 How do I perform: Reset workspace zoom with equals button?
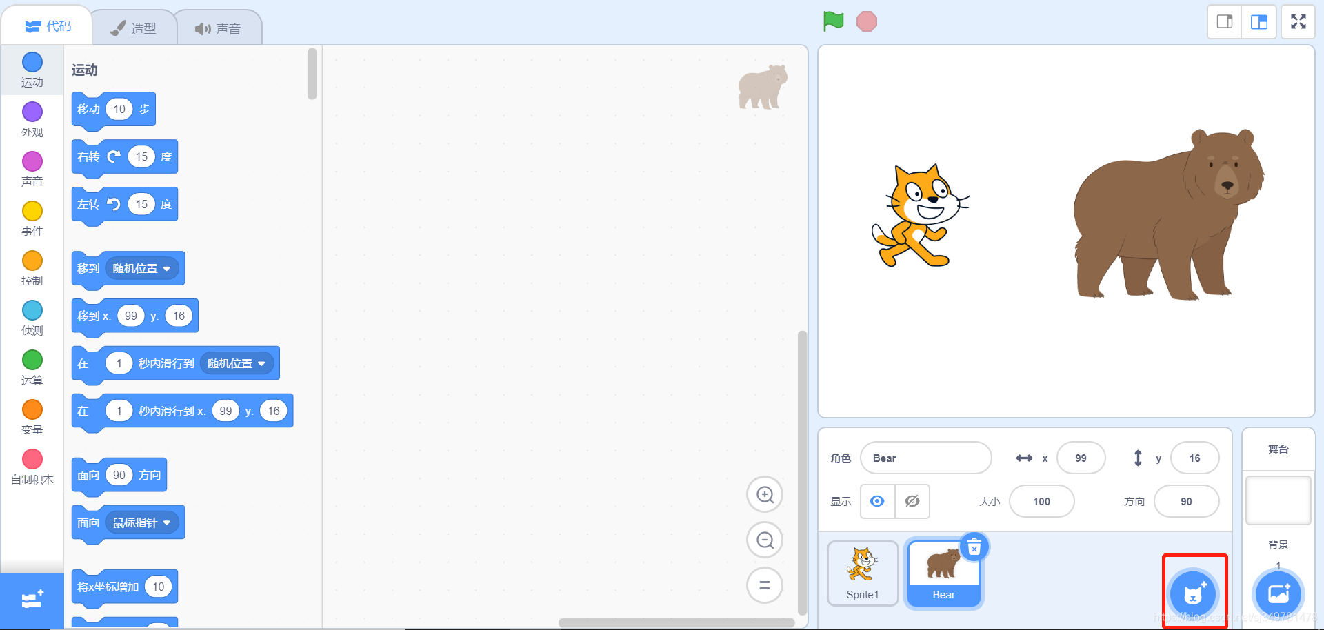[x=765, y=585]
